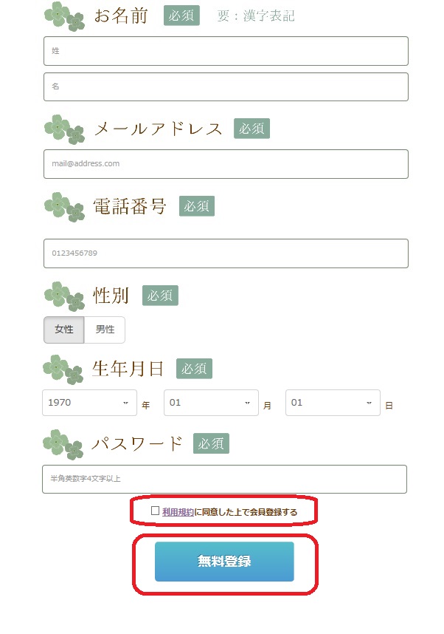
Task: Click the 必須 badge next to メールアドレス
Action: coord(252,129)
